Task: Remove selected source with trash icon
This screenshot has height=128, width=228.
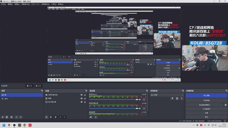Action: click(x=51, y=117)
